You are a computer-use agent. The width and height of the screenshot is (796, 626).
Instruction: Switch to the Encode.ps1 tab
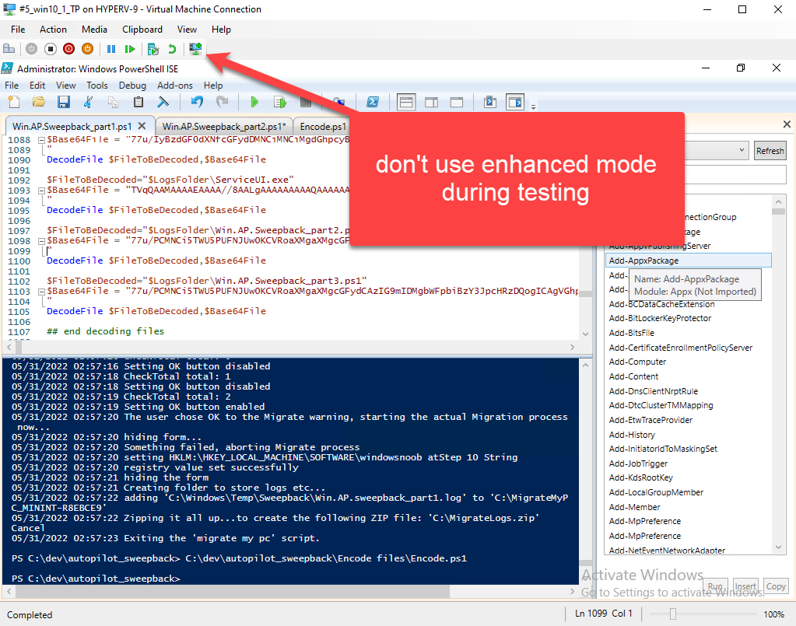pyautogui.click(x=323, y=126)
